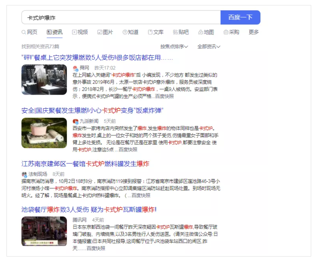Screen dimensions: 318x263
Task: Open the 知道 Q&A search tab
Action: point(130,32)
